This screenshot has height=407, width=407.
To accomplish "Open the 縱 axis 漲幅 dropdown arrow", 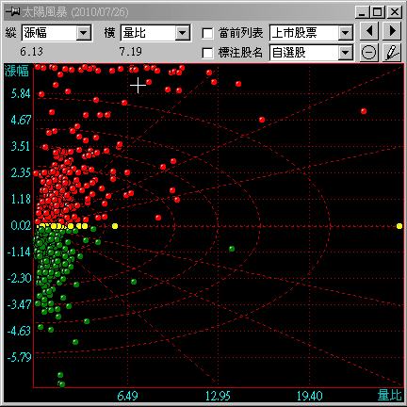I will pos(84,33).
